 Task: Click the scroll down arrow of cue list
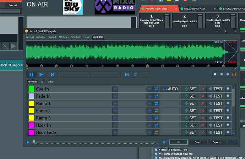tap(233, 134)
